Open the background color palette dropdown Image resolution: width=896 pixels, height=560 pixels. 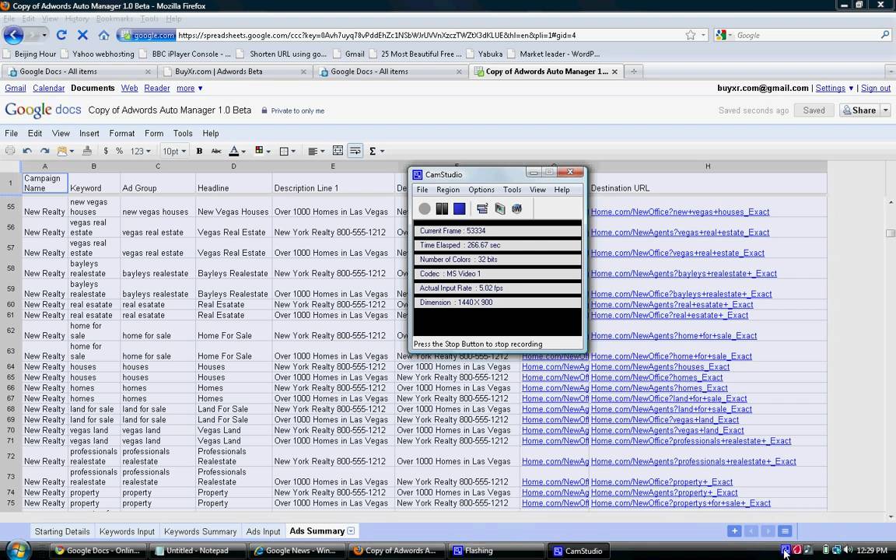(263, 151)
